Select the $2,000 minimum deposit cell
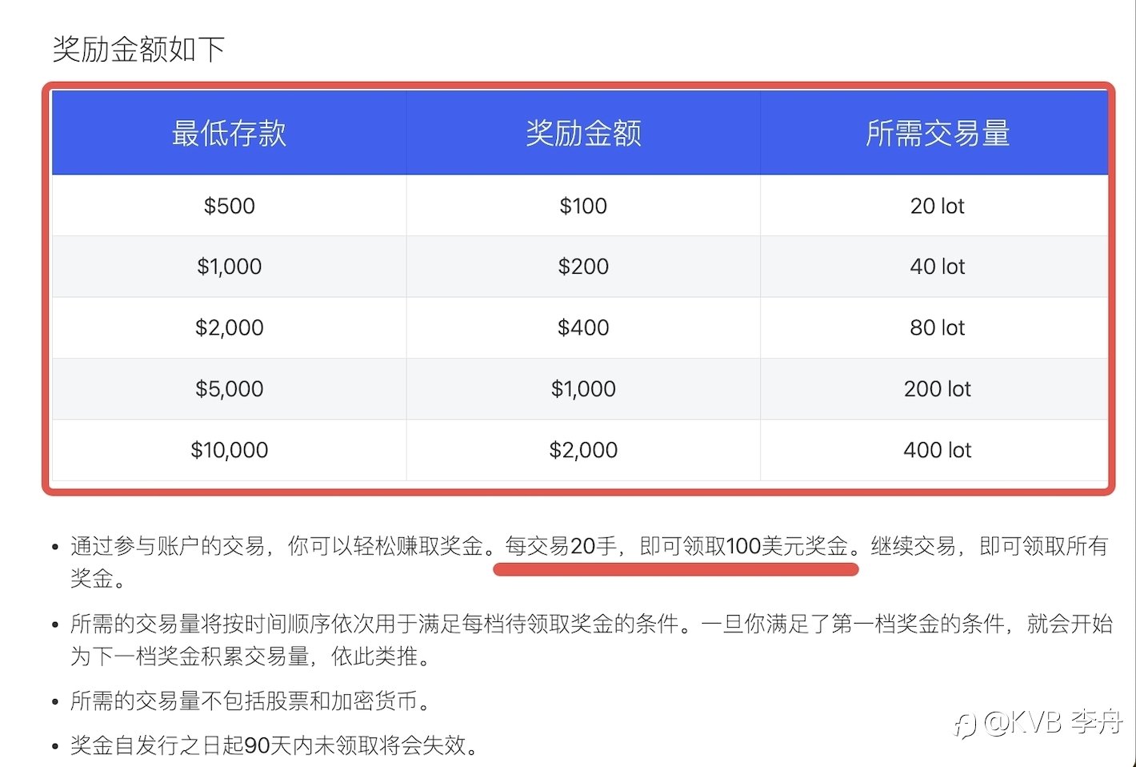The height and width of the screenshot is (767, 1136). click(229, 327)
